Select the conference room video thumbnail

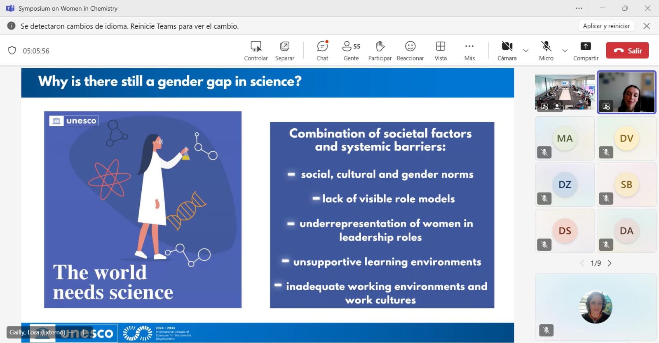(565, 92)
